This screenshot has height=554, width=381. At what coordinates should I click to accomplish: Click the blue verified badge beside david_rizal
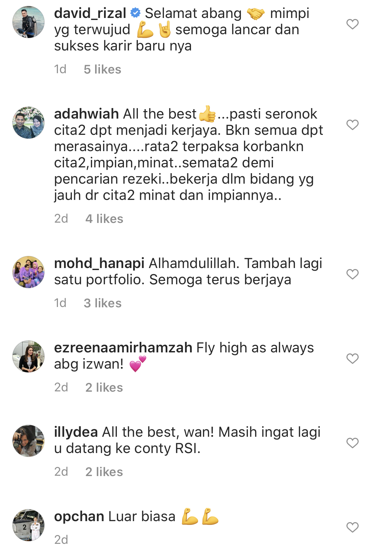135,13
